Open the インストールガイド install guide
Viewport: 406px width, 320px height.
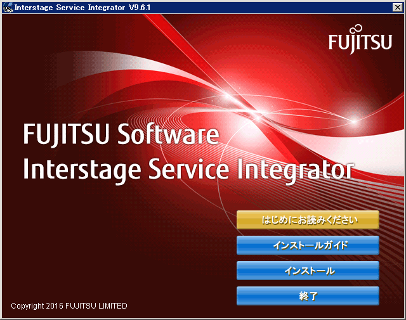pos(308,245)
